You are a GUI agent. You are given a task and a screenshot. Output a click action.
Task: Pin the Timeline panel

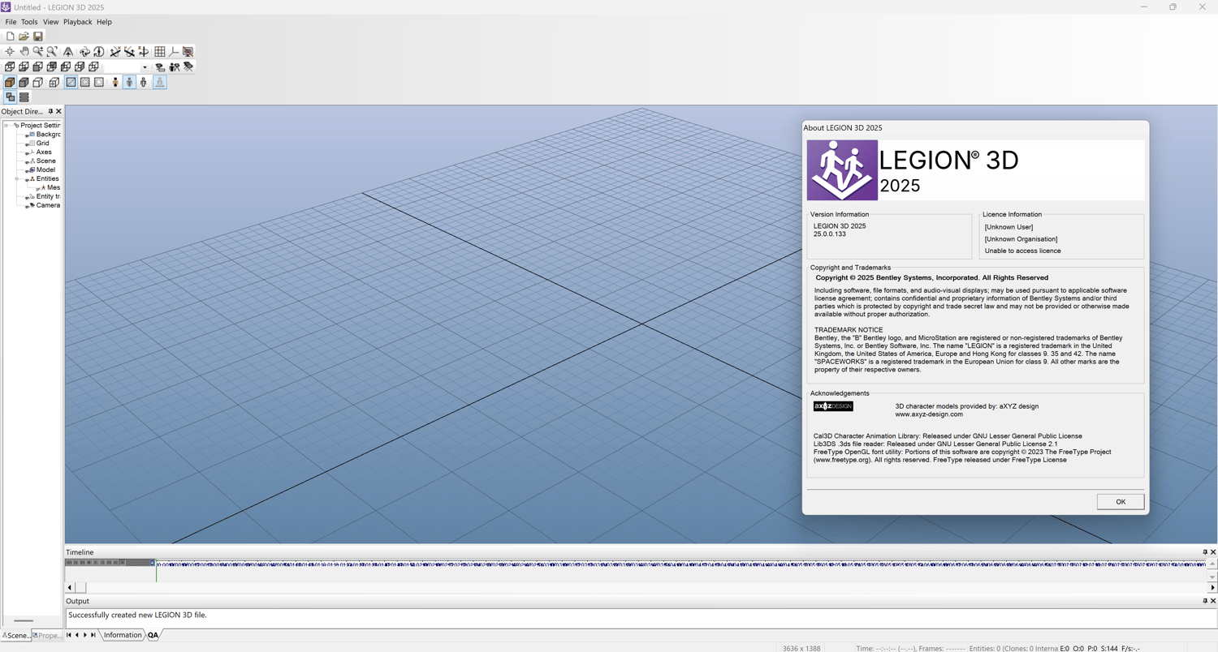coord(1205,552)
